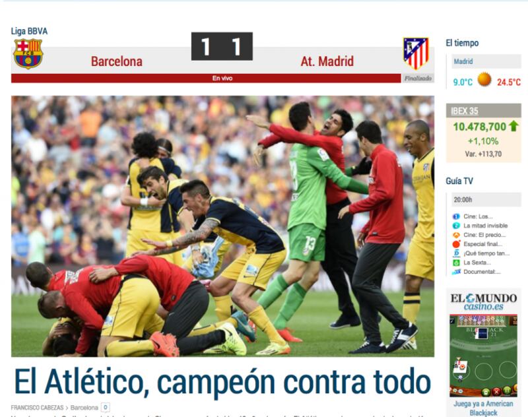Open the 20:00h TV guide time selector
Image resolution: width=528 pixels, height=417 pixels.
pyautogui.click(x=486, y=199)
